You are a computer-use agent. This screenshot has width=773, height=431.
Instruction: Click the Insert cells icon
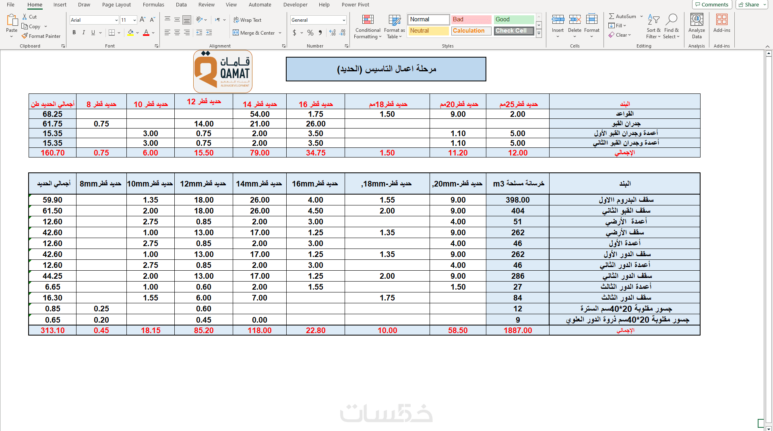(x=558, y=19)
